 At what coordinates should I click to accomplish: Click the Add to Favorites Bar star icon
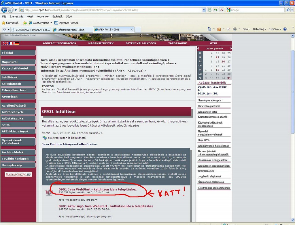coord(25,23)
